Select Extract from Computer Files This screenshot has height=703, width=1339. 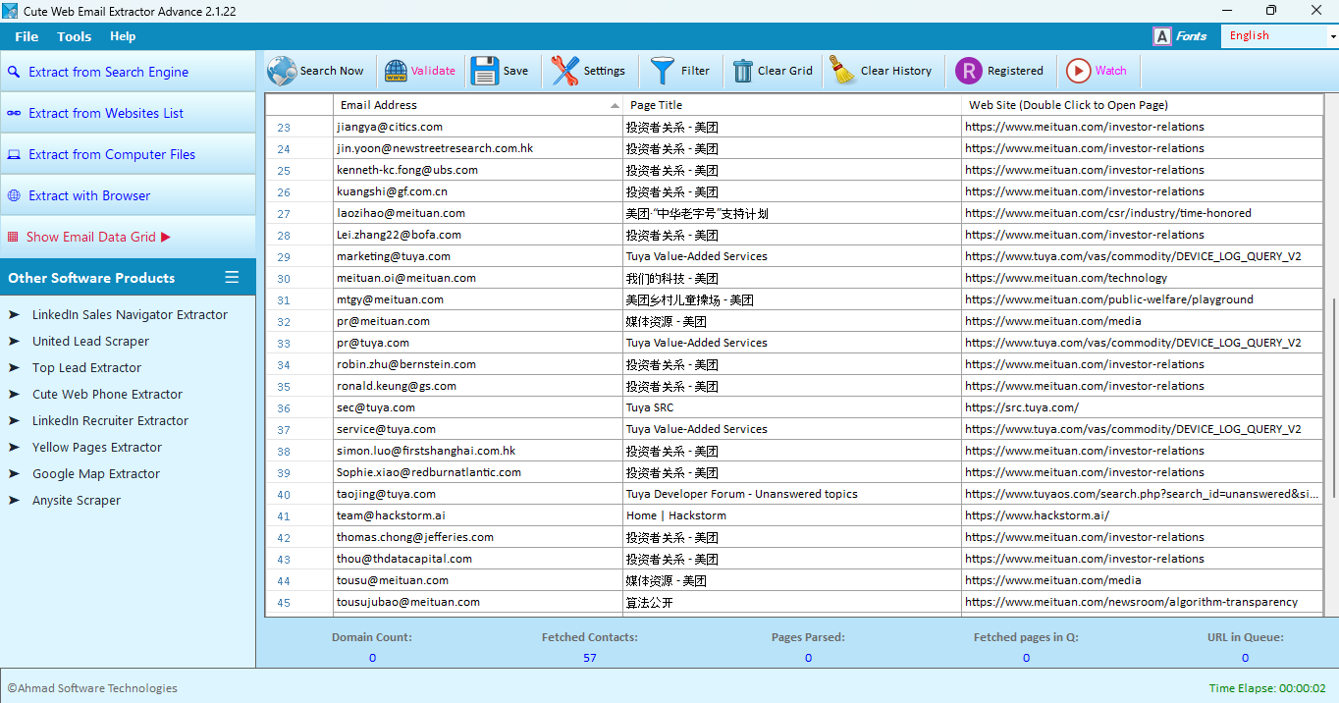pos(128,154)
